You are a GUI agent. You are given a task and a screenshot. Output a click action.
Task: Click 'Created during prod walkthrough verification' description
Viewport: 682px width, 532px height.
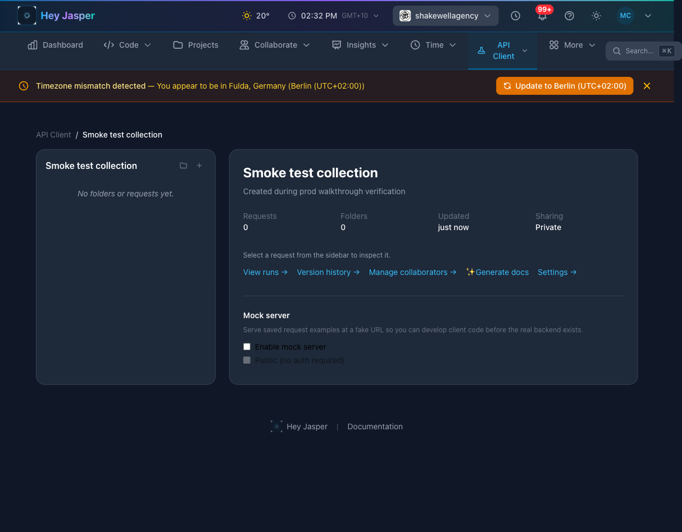click(324, 191)
